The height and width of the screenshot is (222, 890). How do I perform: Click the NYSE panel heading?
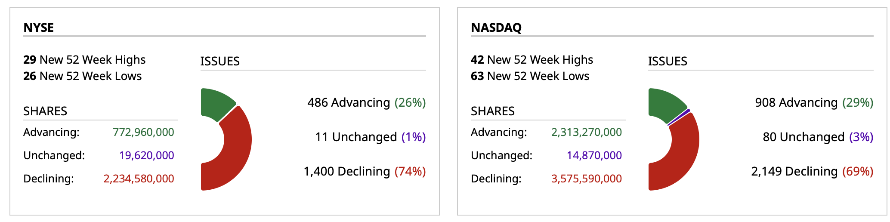pyautogui.click(x=39, y=28)
